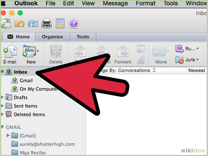
Task: Open the Drafts folder
Action: 17,97
